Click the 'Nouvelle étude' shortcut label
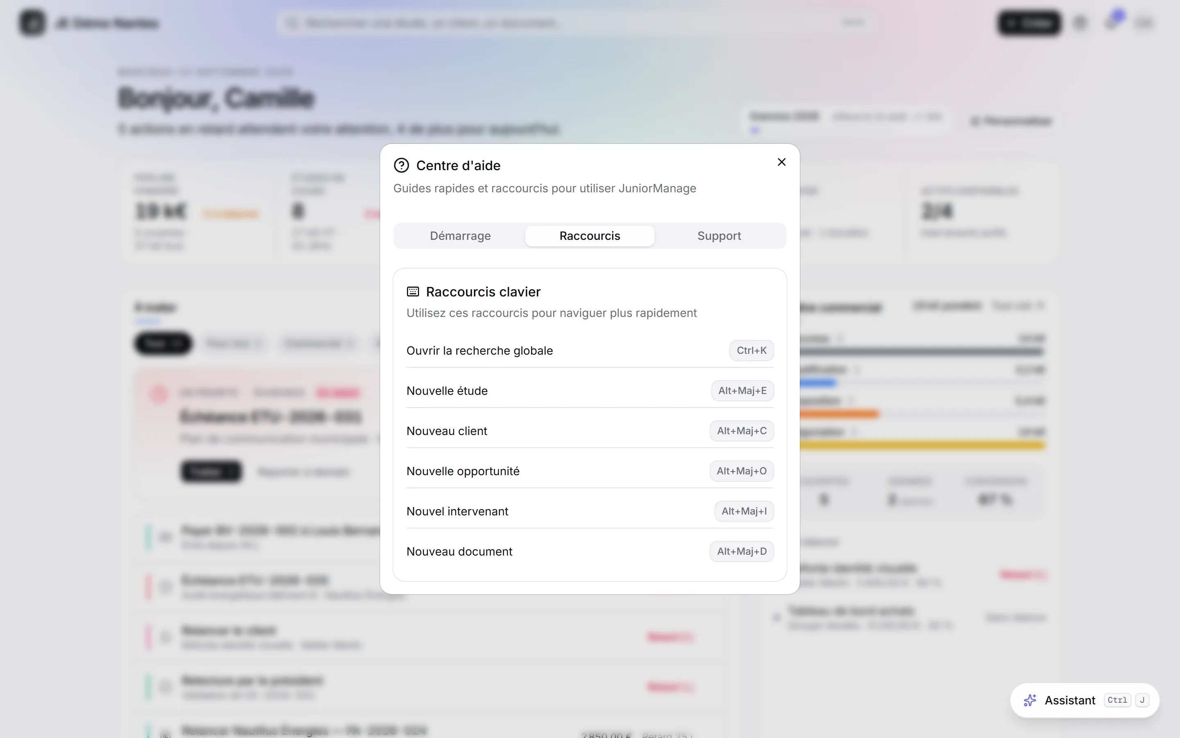 pyautogui.click(x=447, y=391)
